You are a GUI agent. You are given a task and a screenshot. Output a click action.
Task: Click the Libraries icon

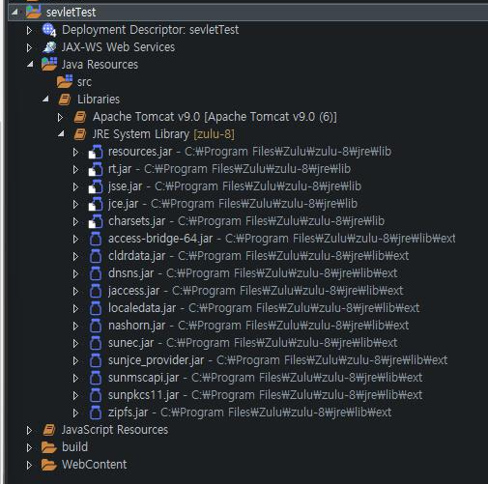click(65, 100)
